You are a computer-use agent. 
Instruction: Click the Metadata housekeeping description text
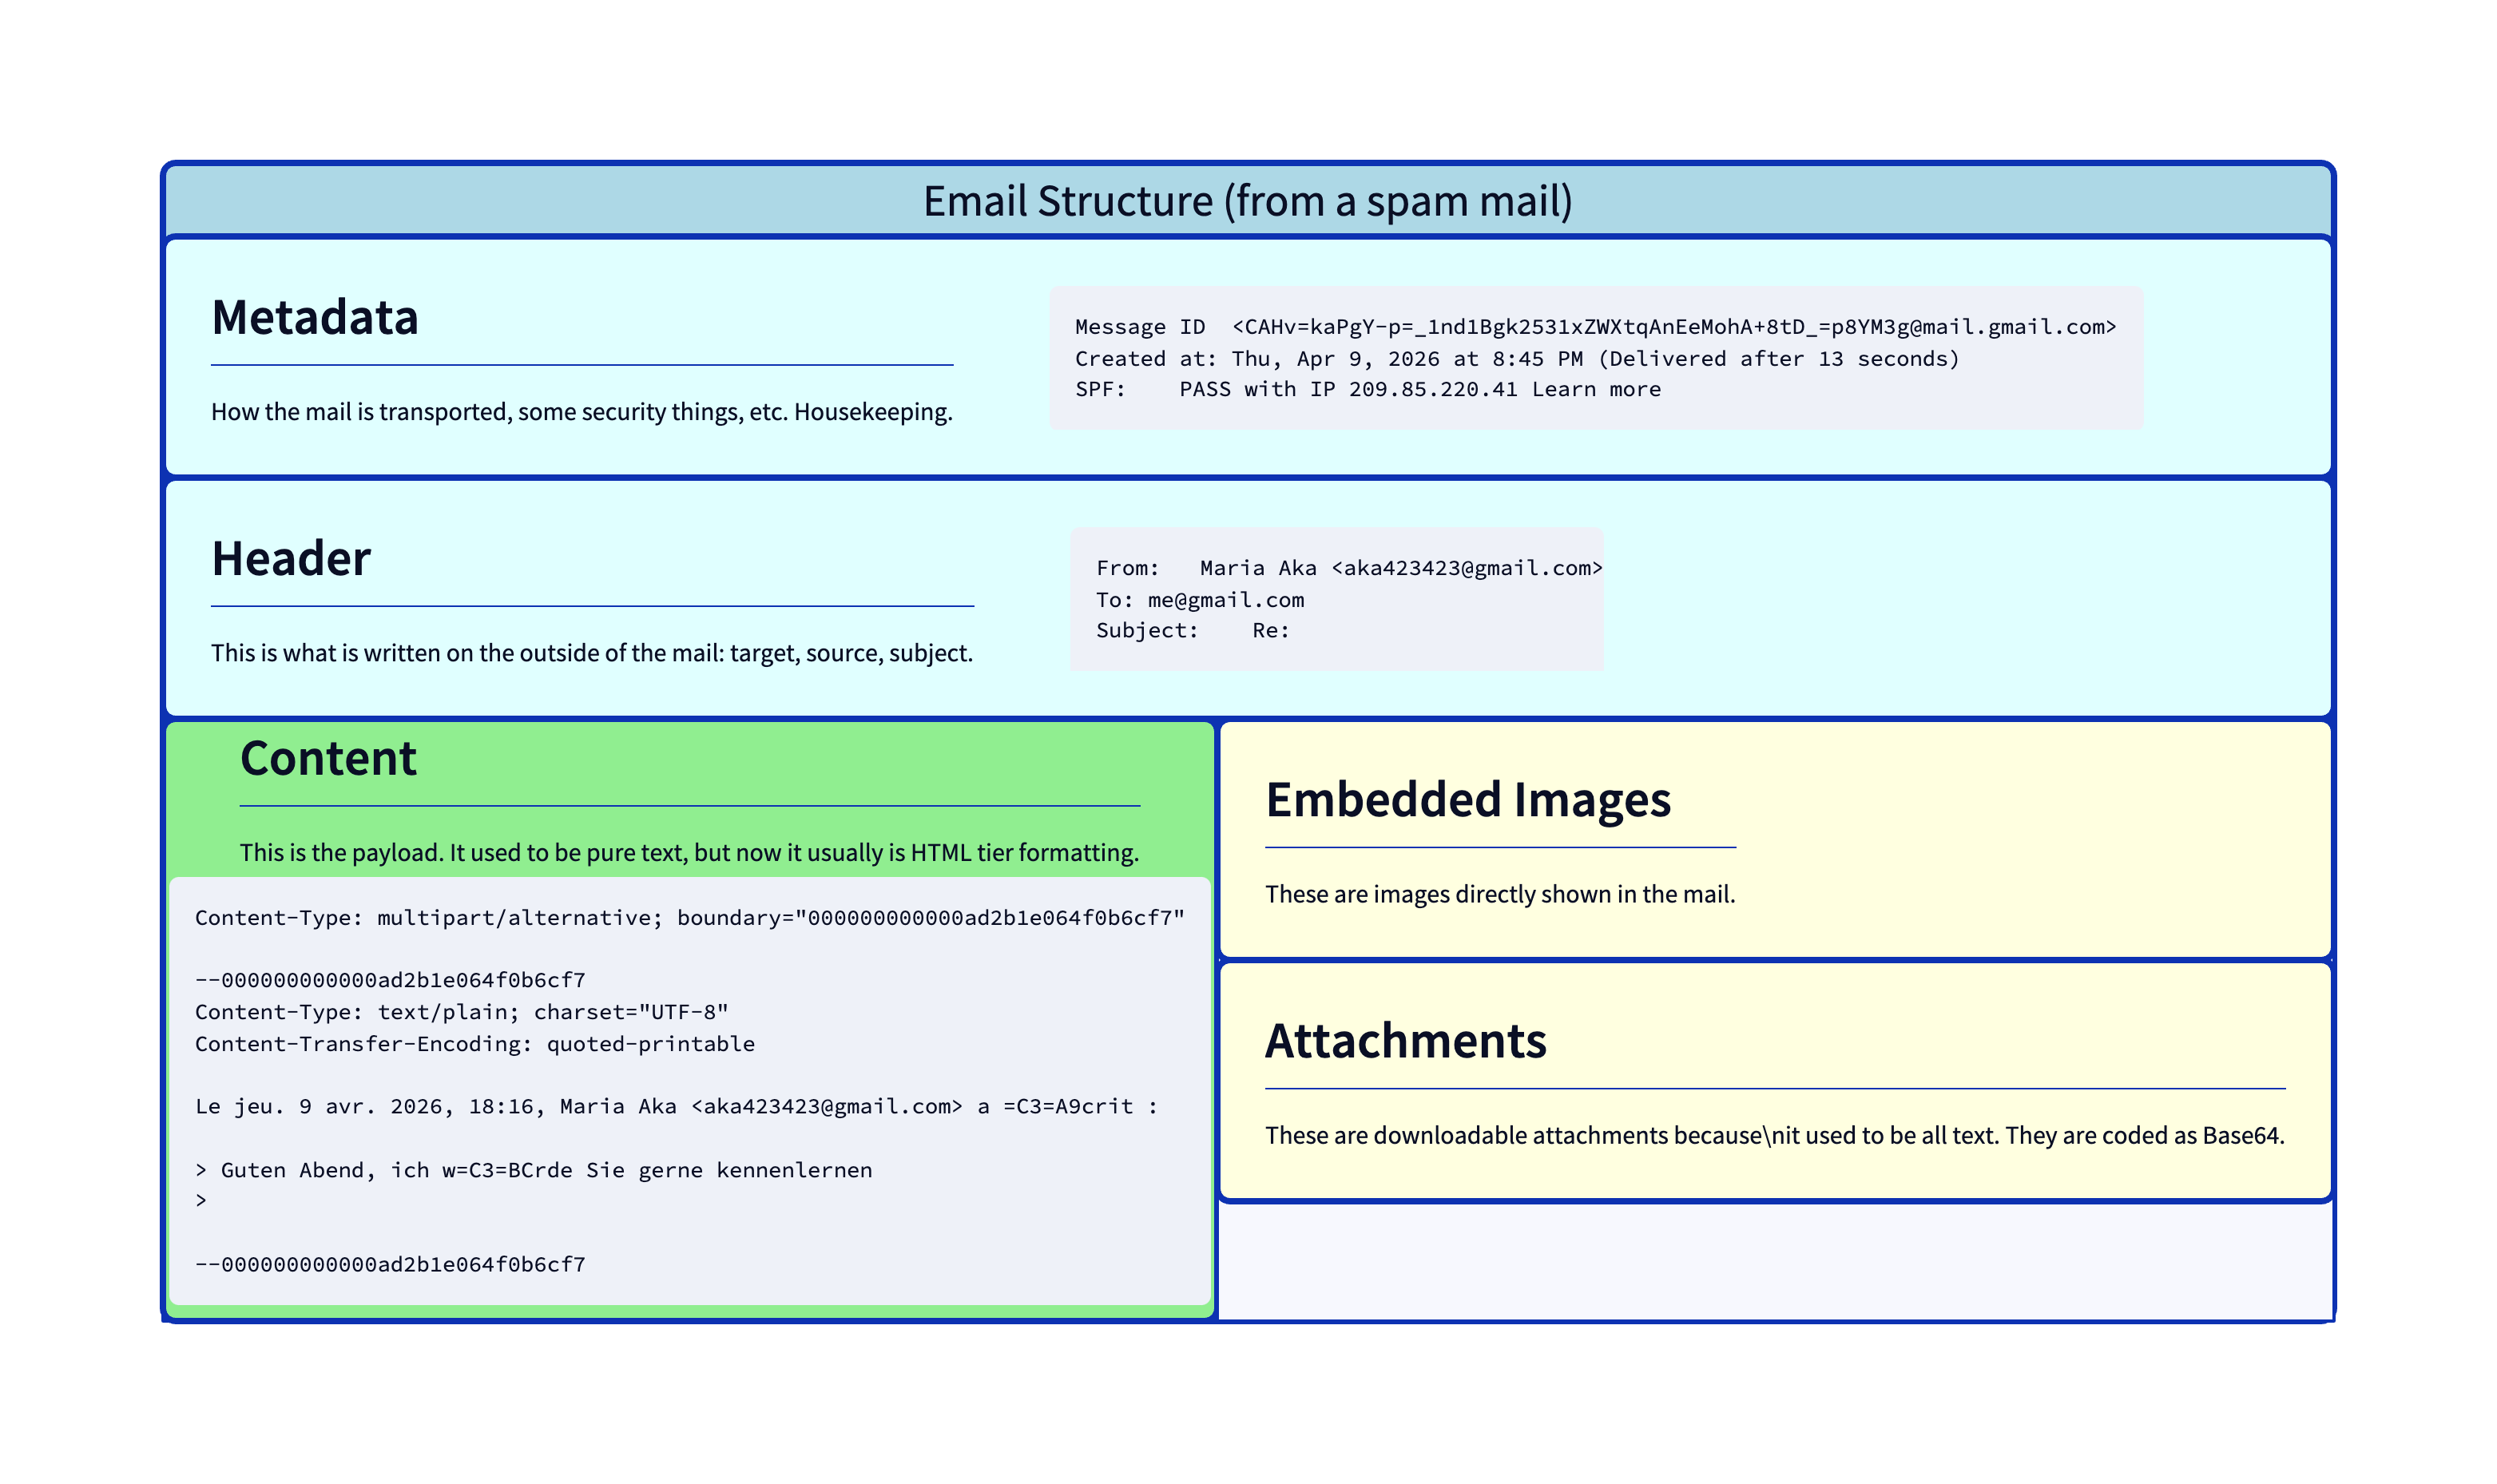pyautogui.click(x=581, y=412)
